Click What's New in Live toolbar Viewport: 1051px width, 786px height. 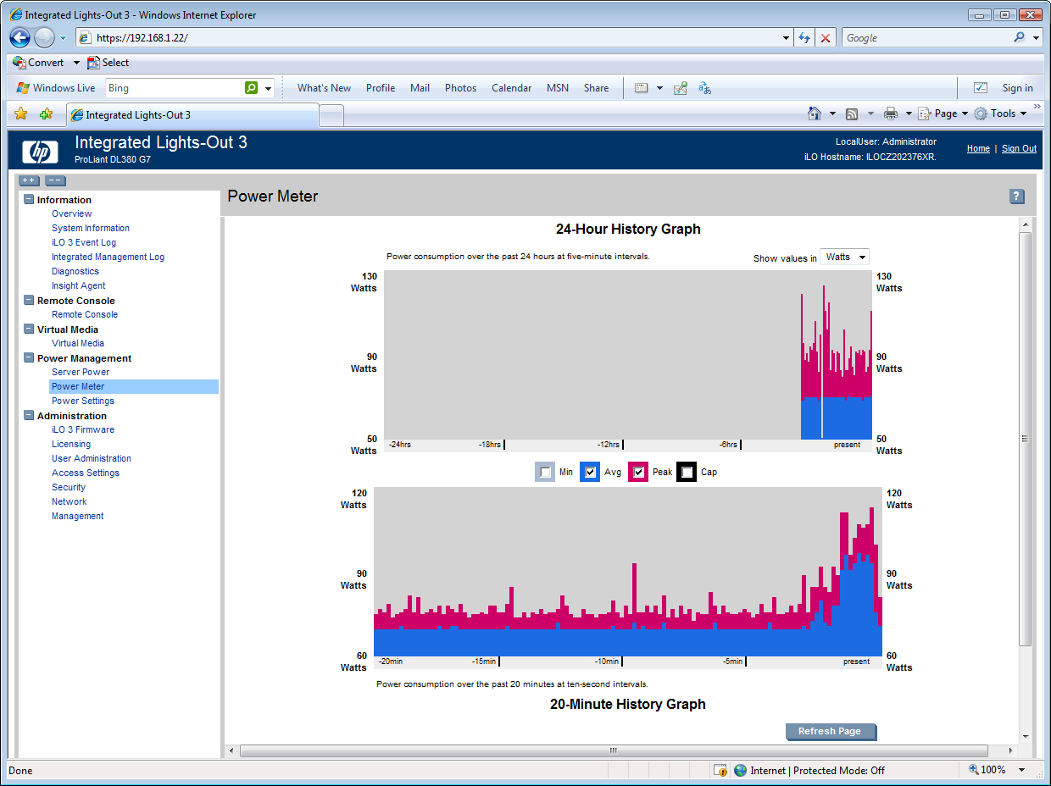[x=324, y=88]
